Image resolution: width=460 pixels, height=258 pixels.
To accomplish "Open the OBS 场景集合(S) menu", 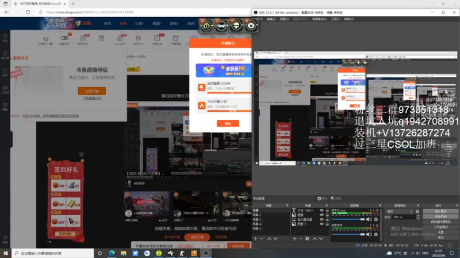I will [x=320, y=19].
